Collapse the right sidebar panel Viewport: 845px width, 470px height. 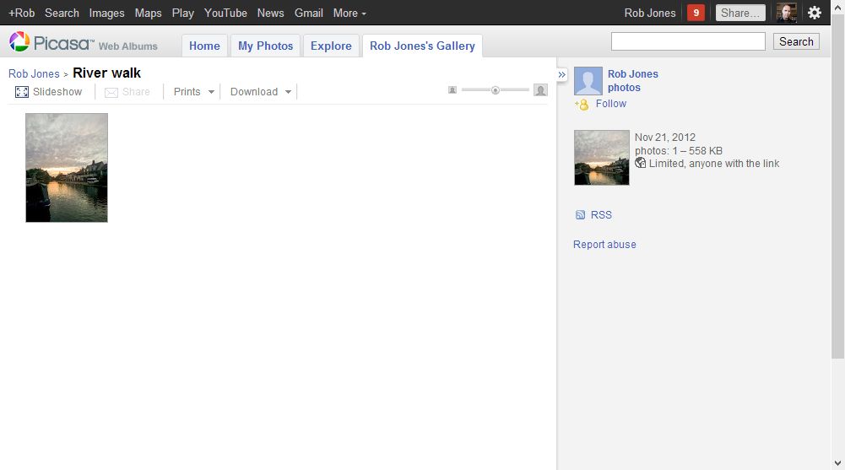(562, 75)
